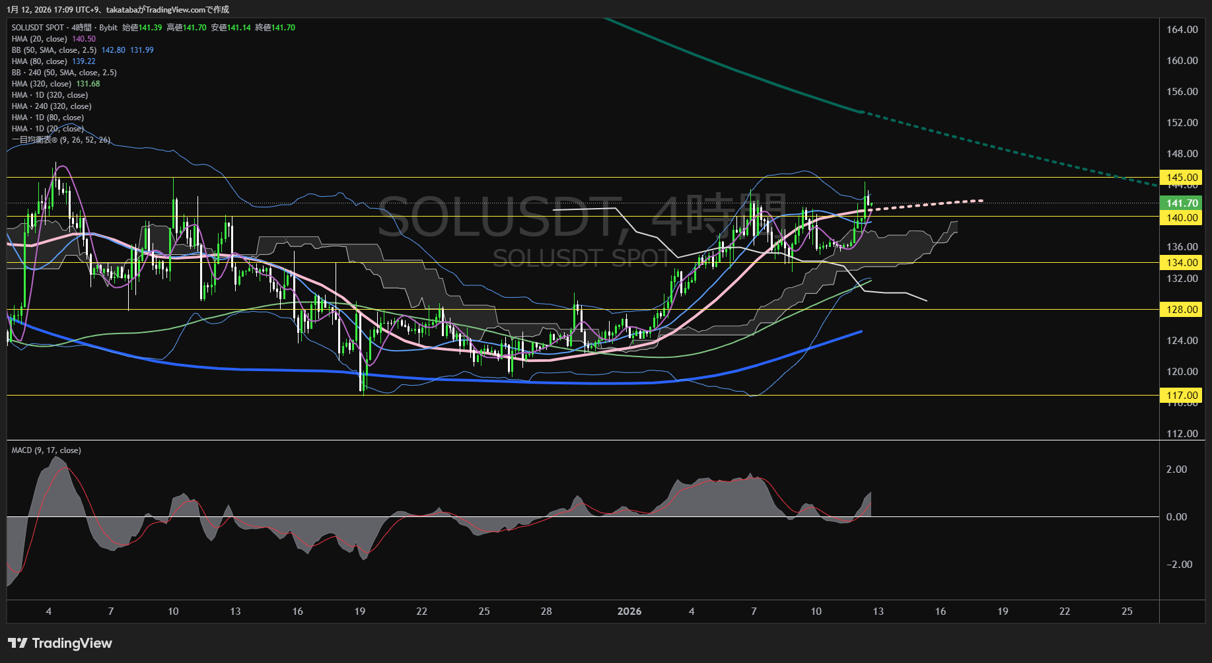Select the HMA · 1D (320, close) legend
Screen dimensions: 1212x663
(x=50, y=95)
